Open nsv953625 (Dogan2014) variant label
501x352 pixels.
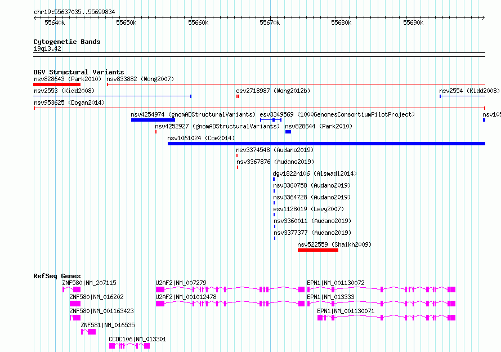coord(69,103)
